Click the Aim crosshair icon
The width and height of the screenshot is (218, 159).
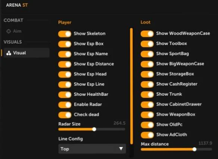(9, 31)
